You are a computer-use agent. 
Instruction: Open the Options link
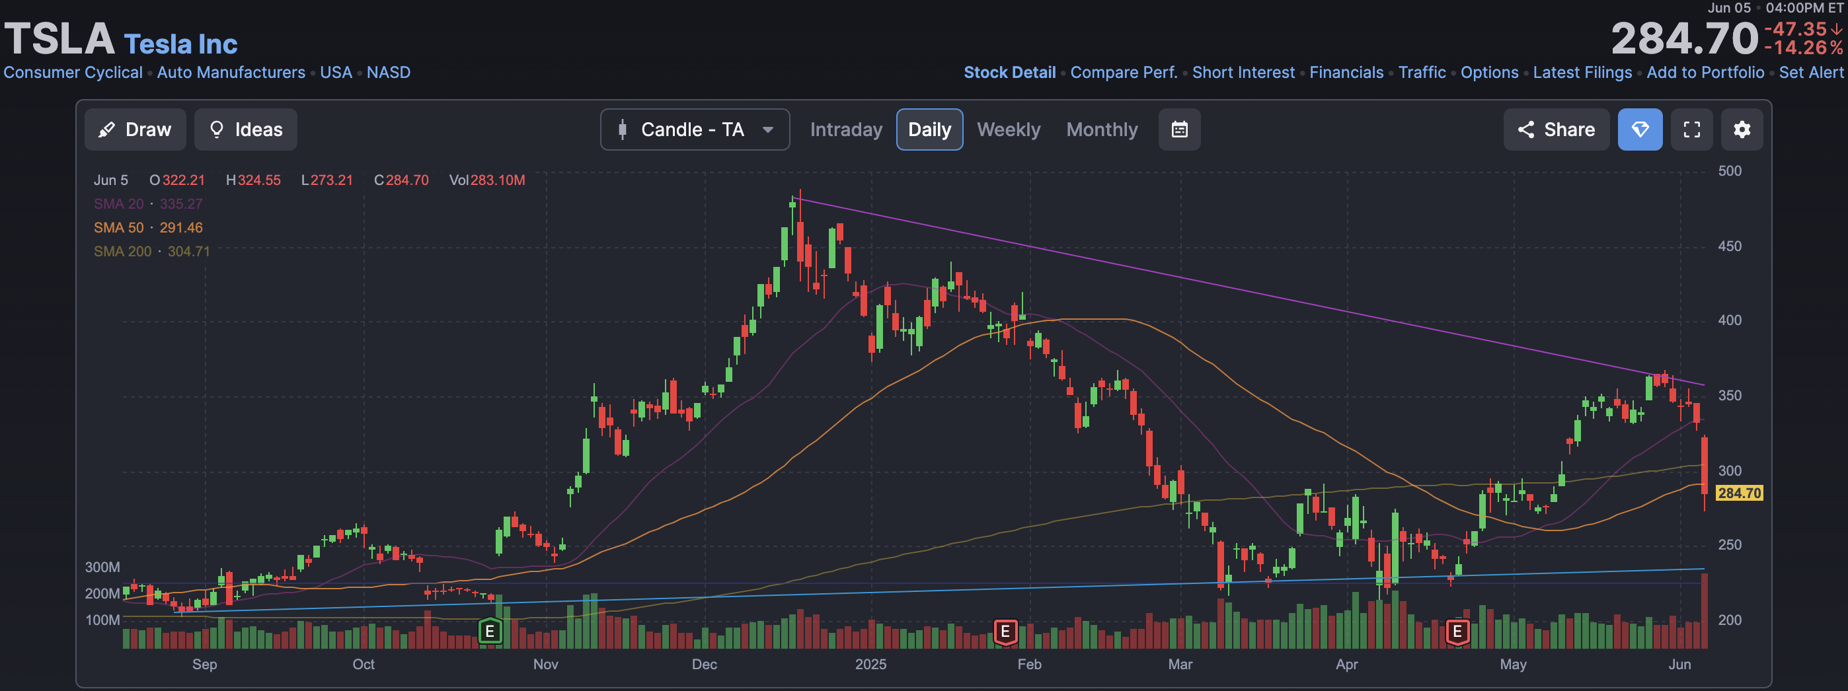(1489, 73)
